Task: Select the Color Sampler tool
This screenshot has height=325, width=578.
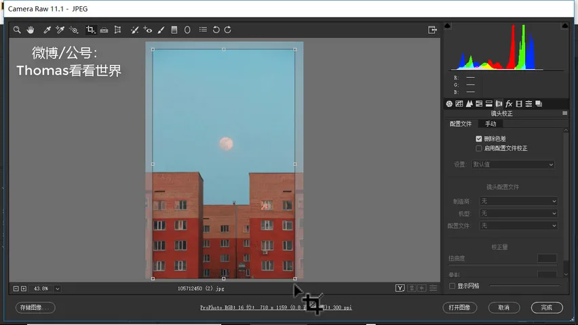Action: coord(60,30)
